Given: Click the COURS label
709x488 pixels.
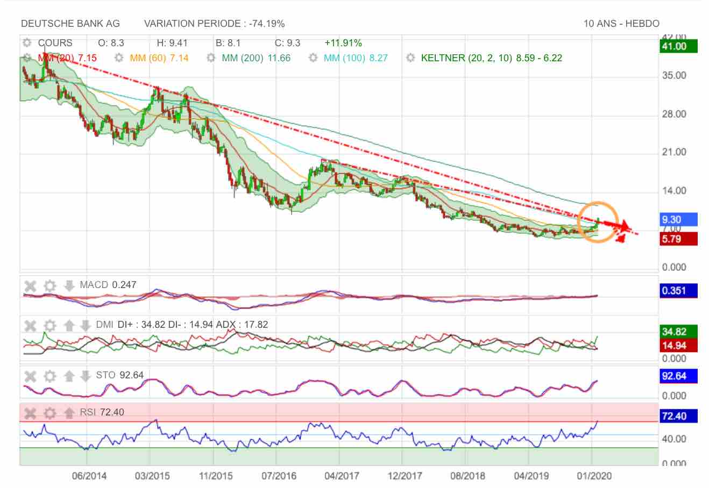Looking at the screenshot, I should click(55, 43).
